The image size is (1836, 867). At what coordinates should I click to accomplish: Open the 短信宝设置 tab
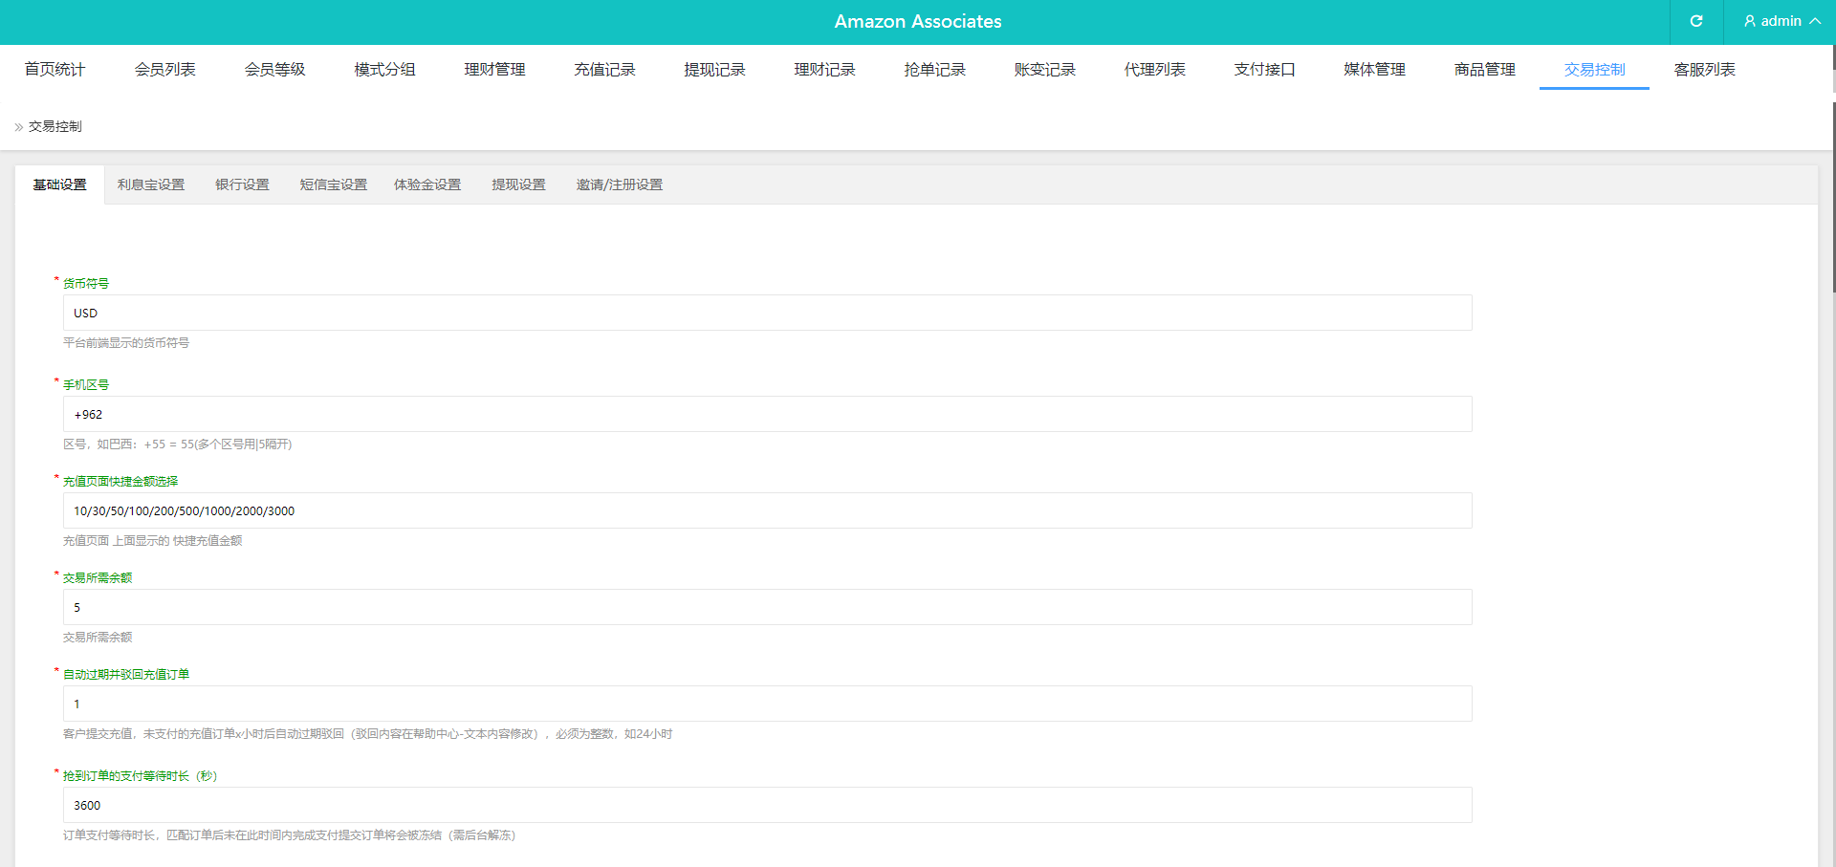(x=333, y=184)
